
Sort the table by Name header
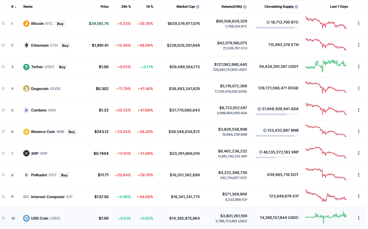(28, 7)
